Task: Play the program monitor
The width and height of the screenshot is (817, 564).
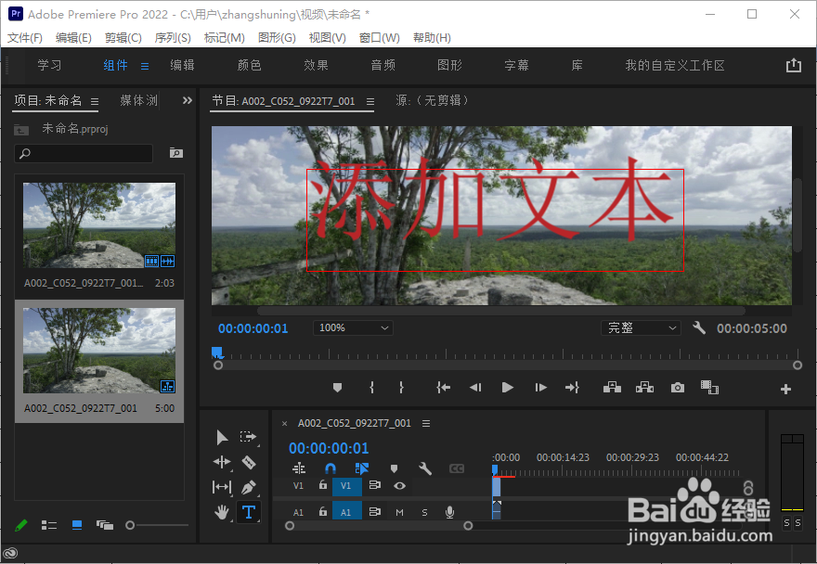Action: click(x=508, y=388)
